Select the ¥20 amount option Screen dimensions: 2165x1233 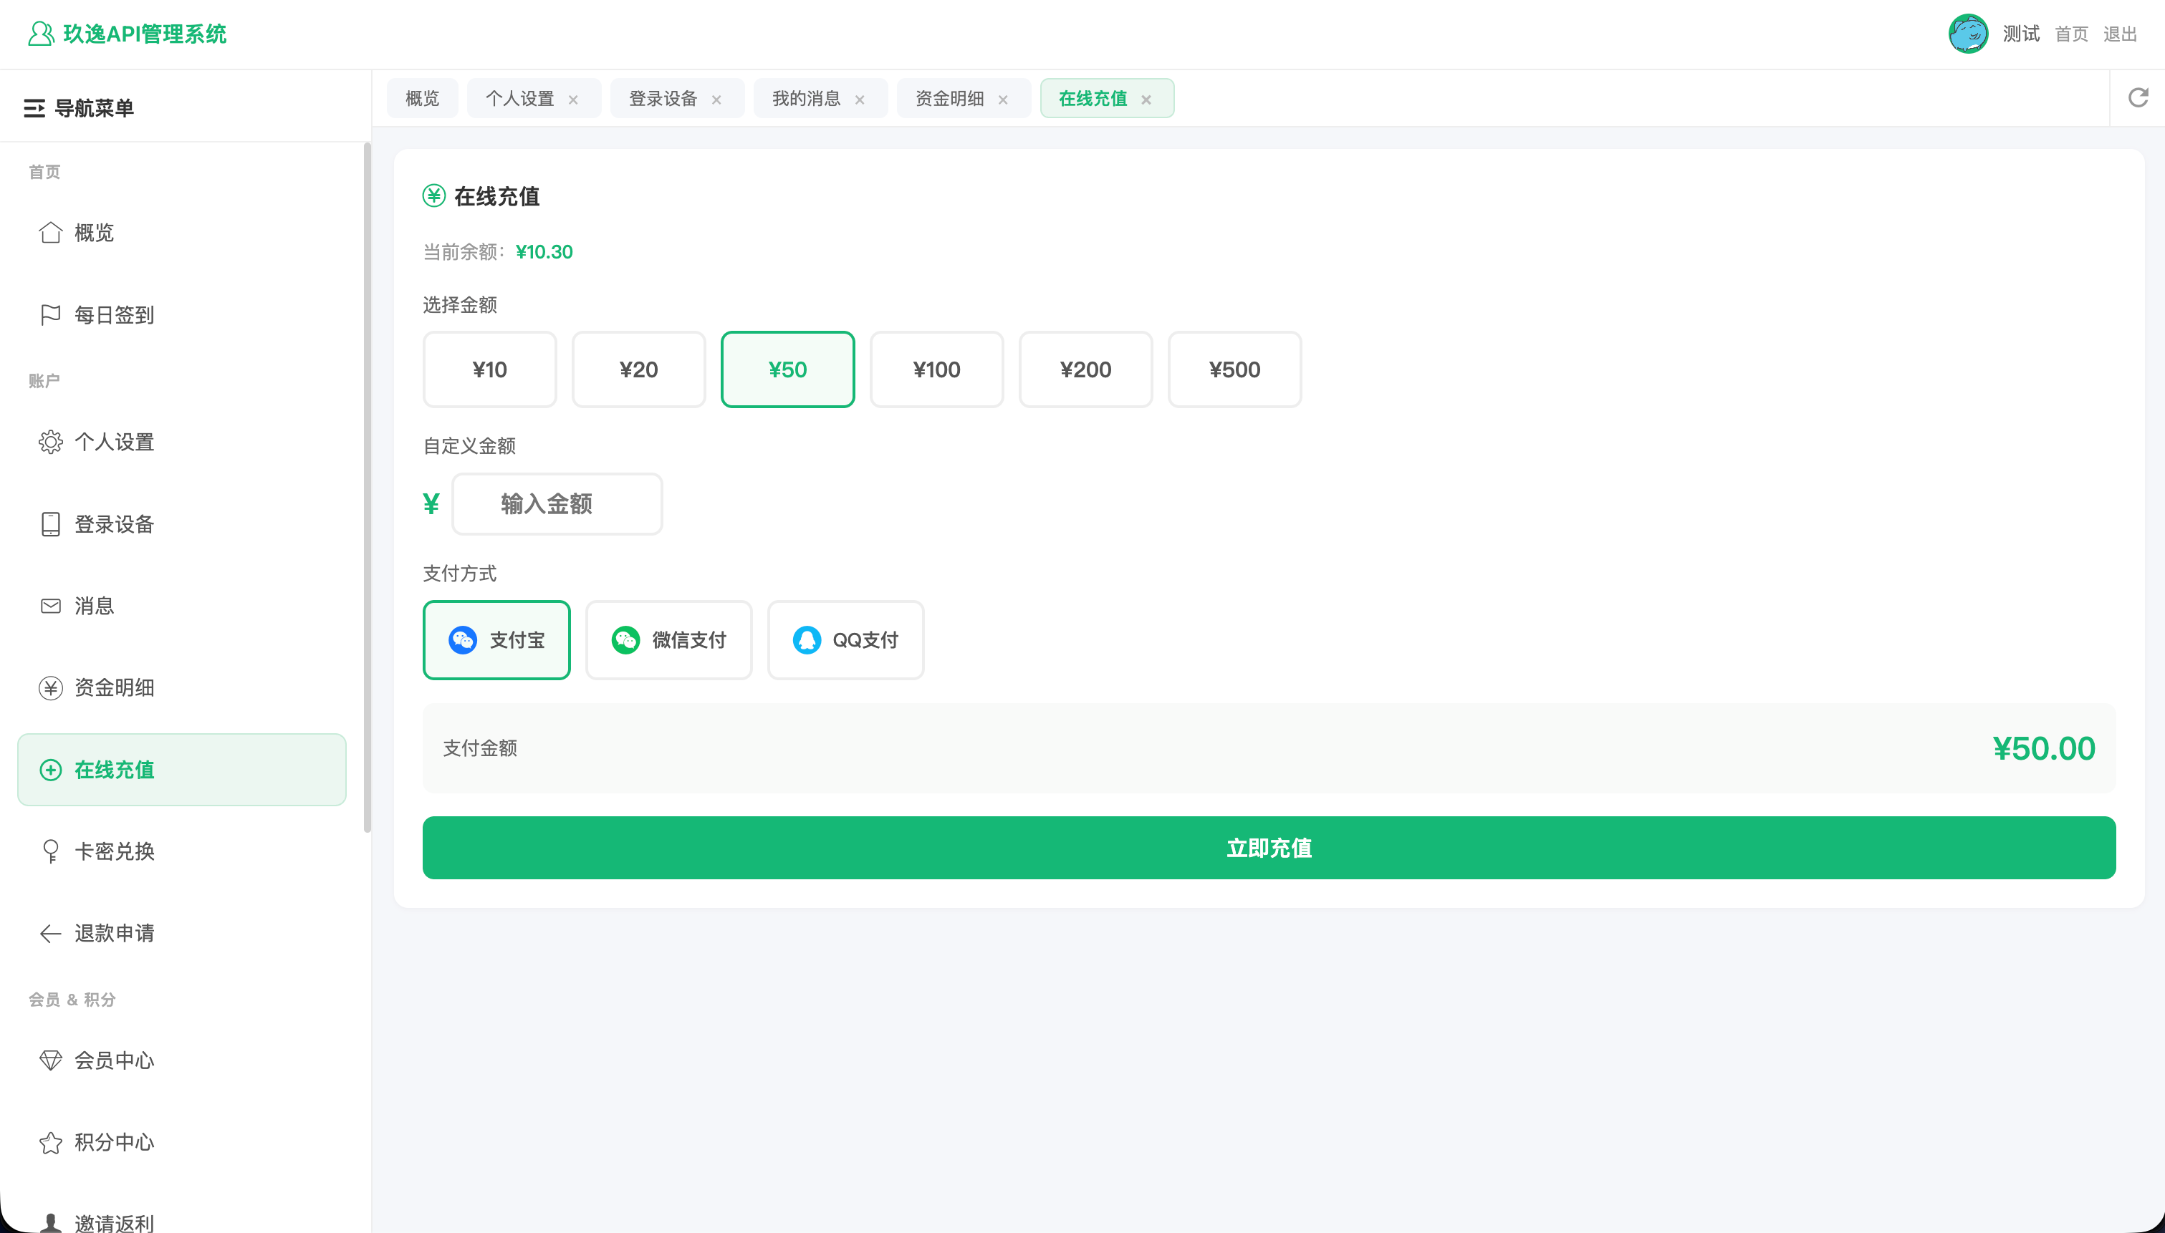[x=638, y=369]
